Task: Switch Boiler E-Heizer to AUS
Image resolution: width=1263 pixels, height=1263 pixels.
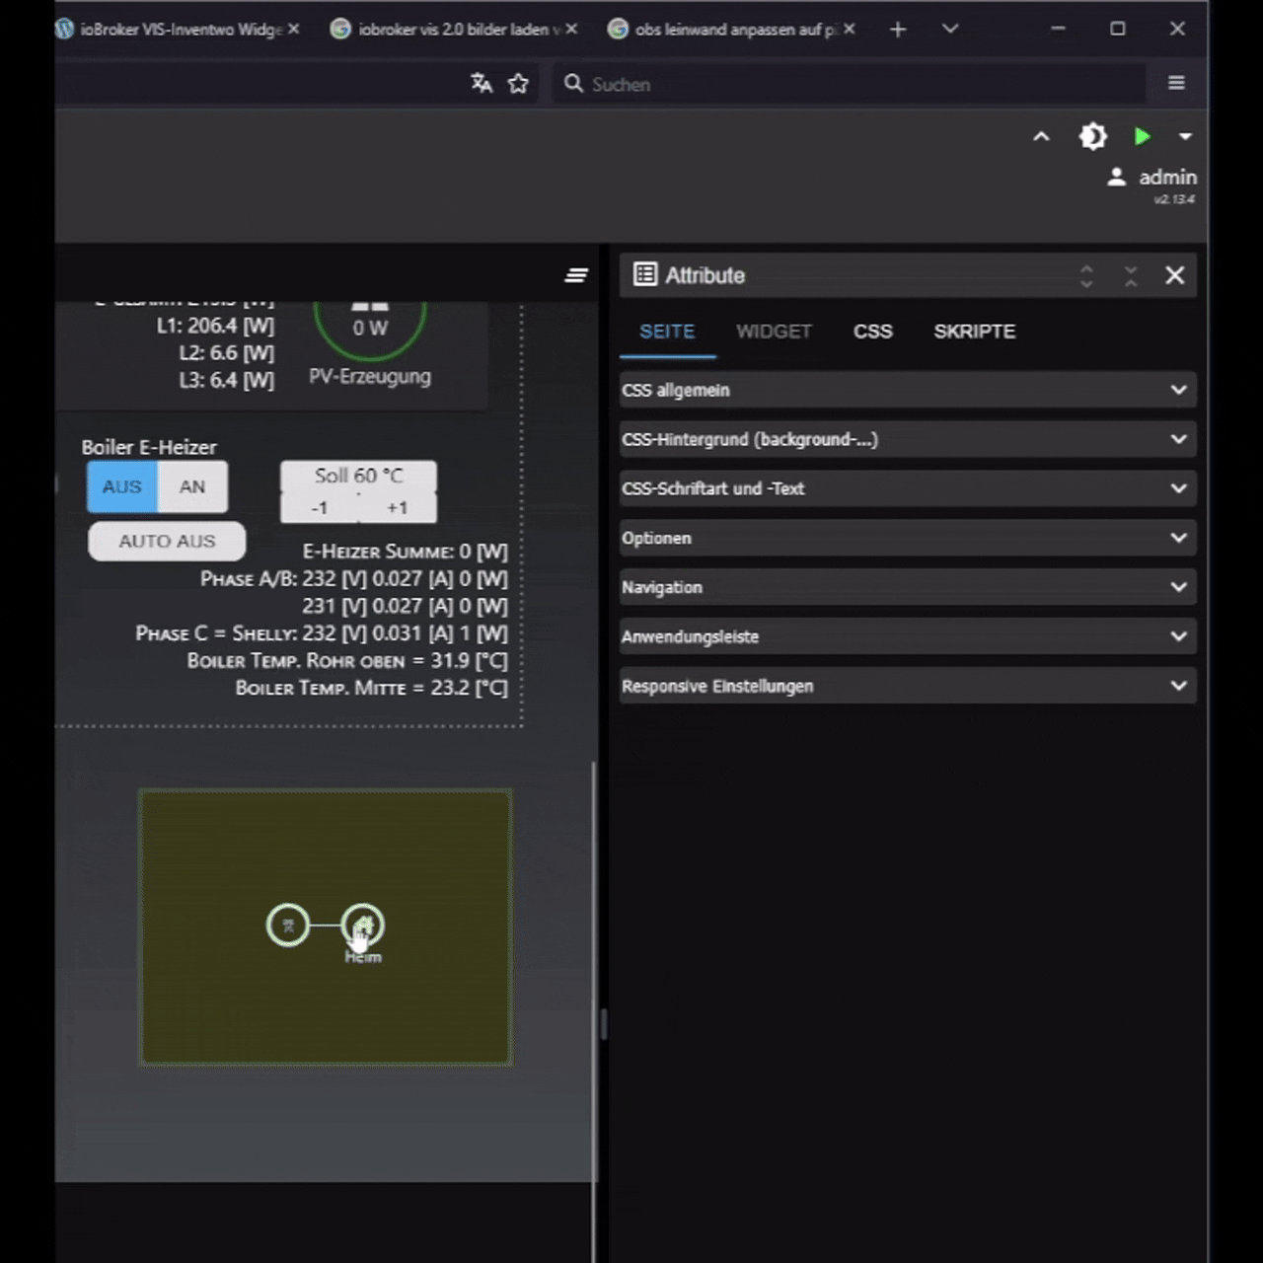Action: coord(122,486)
